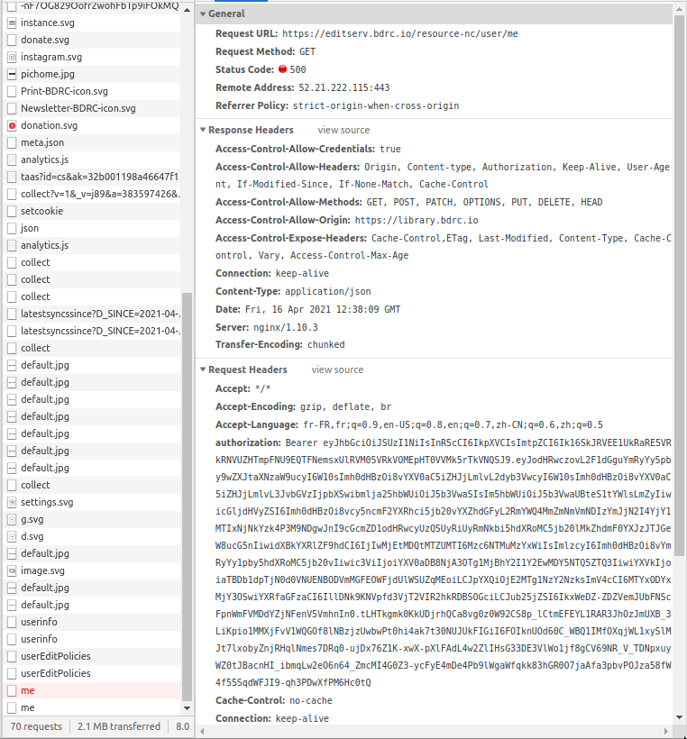The image size is (687, 739).
Task: Click the headers panel scroll up arrow
Action: [x=679, y=9]
